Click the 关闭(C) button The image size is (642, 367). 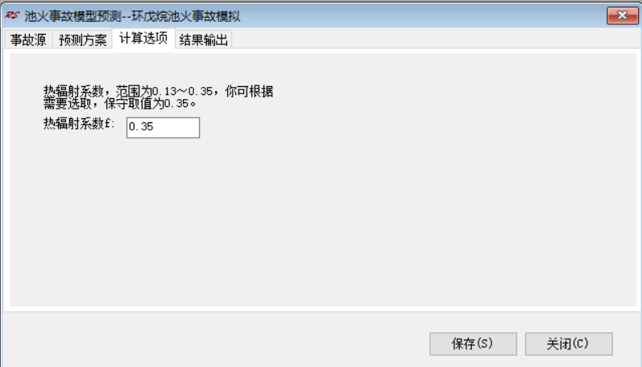(569, 344)
